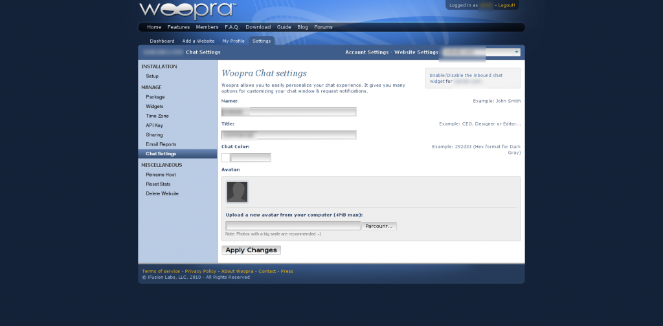663x326 pixels.
Task: Open the website selector dropdown arrow
Action: [516, 52]
